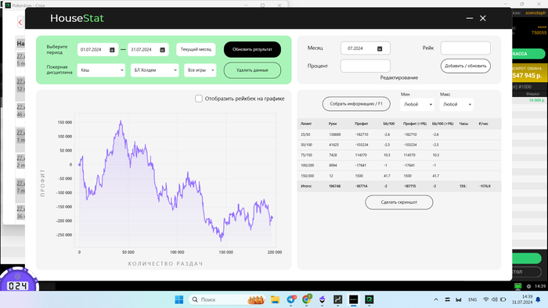Click the taskbar Поиск search box

pos(227,299)
